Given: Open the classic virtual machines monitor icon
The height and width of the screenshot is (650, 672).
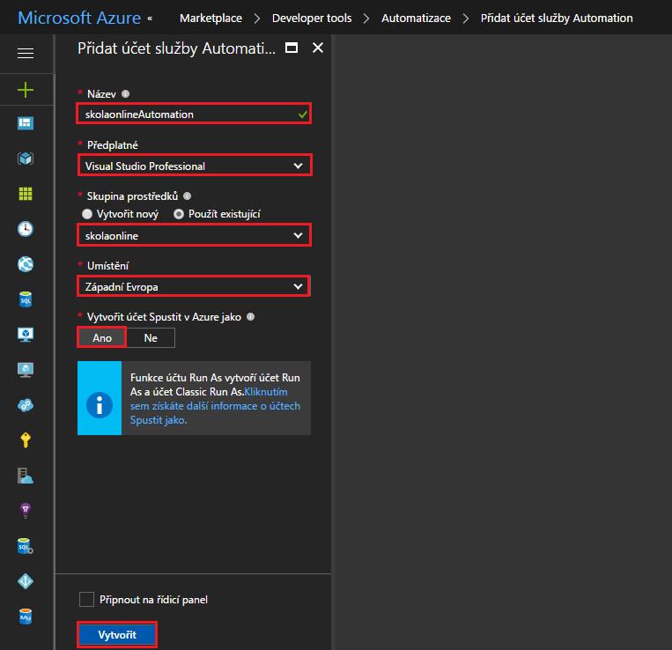Looking at the screenshot, I should coord(26,370).
